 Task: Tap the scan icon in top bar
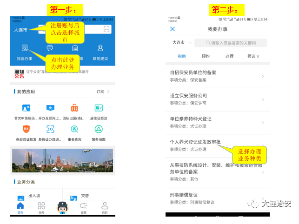coord(107,29)
